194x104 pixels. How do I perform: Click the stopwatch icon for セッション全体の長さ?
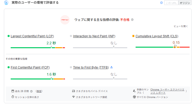click(x=13, y=97)
